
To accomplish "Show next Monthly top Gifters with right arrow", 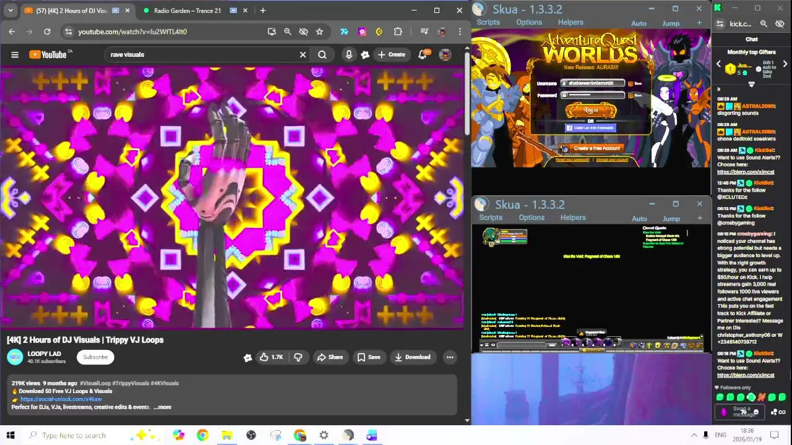I will click(785, 64).
